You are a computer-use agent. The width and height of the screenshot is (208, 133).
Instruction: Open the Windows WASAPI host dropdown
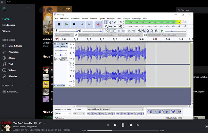point(64,35)
